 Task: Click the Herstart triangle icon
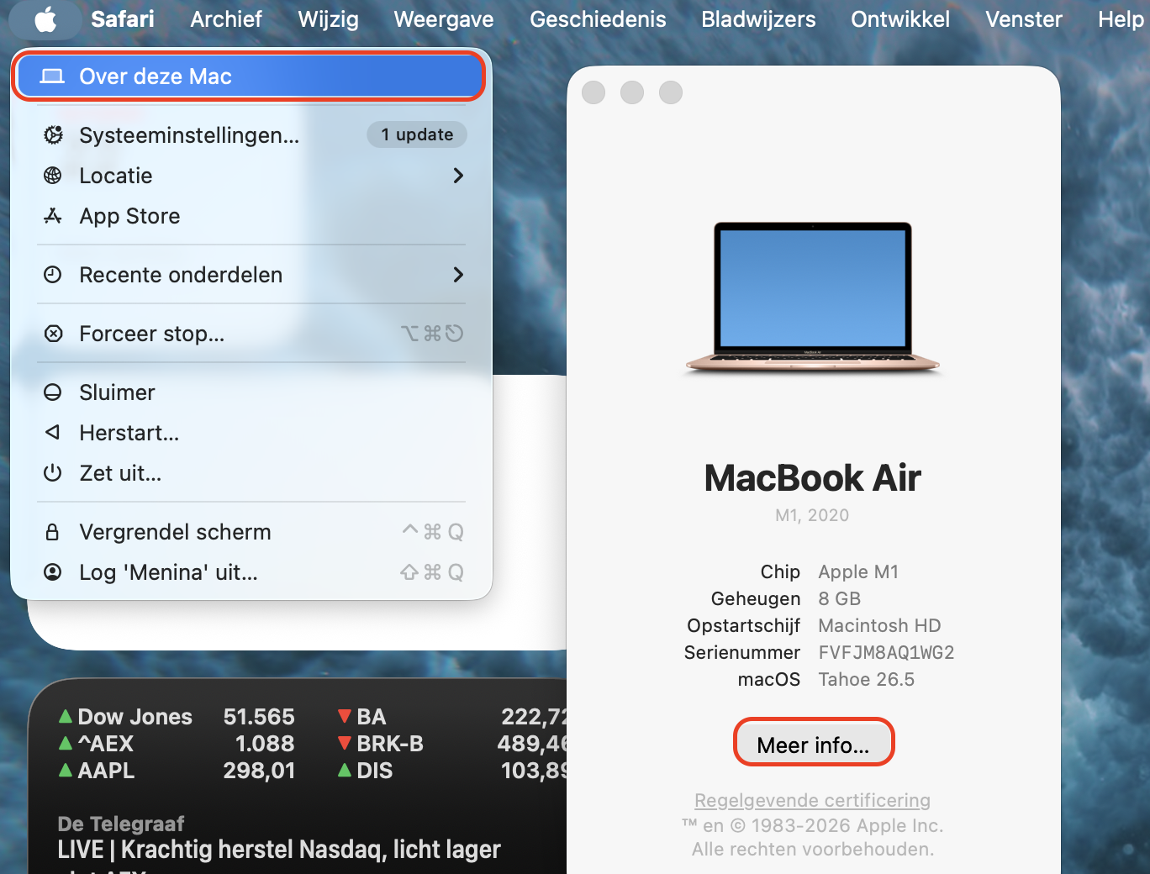click(53, 433)
